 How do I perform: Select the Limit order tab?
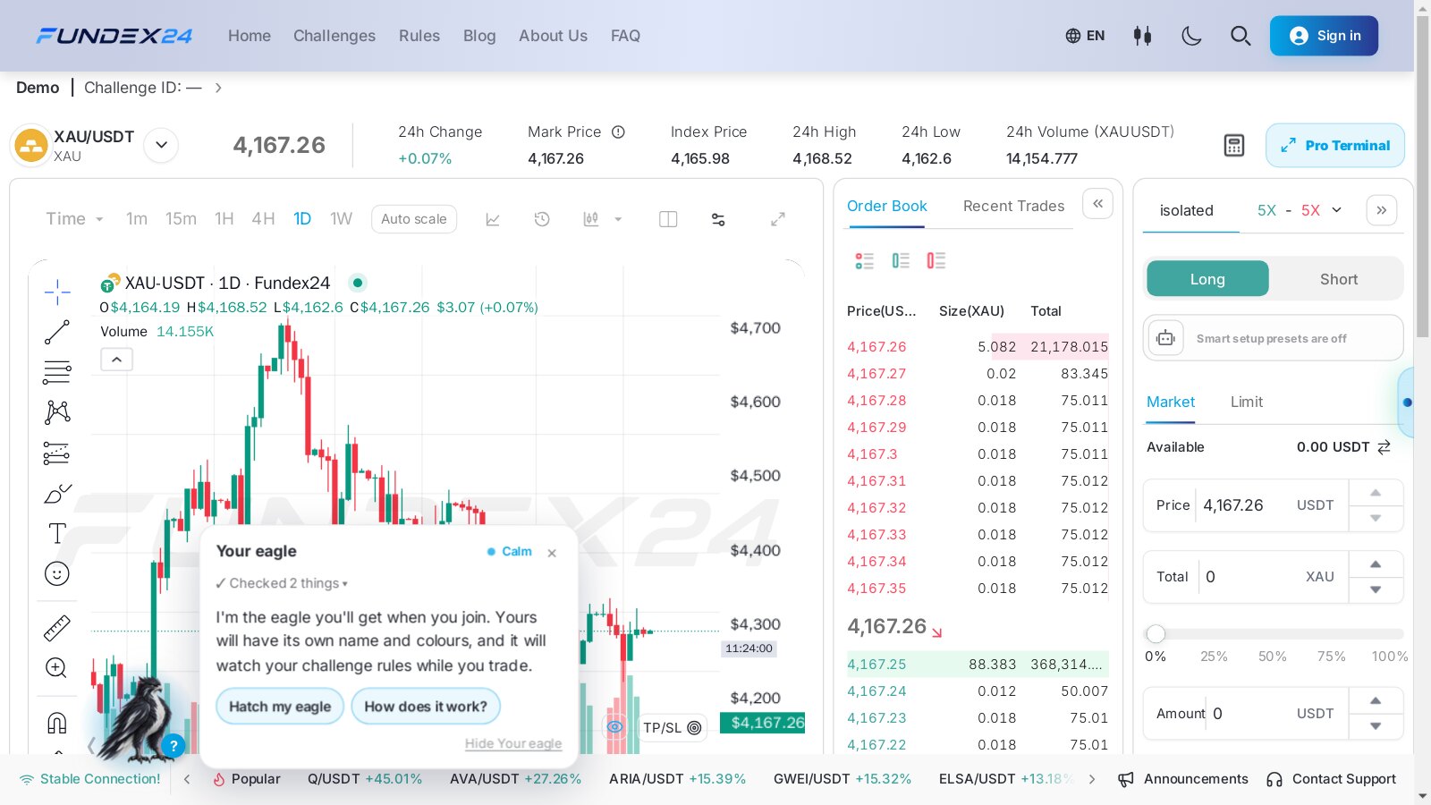coord(1247,402)
